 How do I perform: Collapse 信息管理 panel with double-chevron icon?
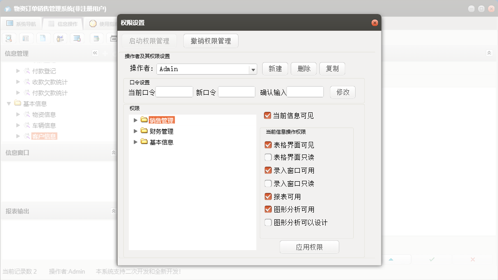pos(95,53)
